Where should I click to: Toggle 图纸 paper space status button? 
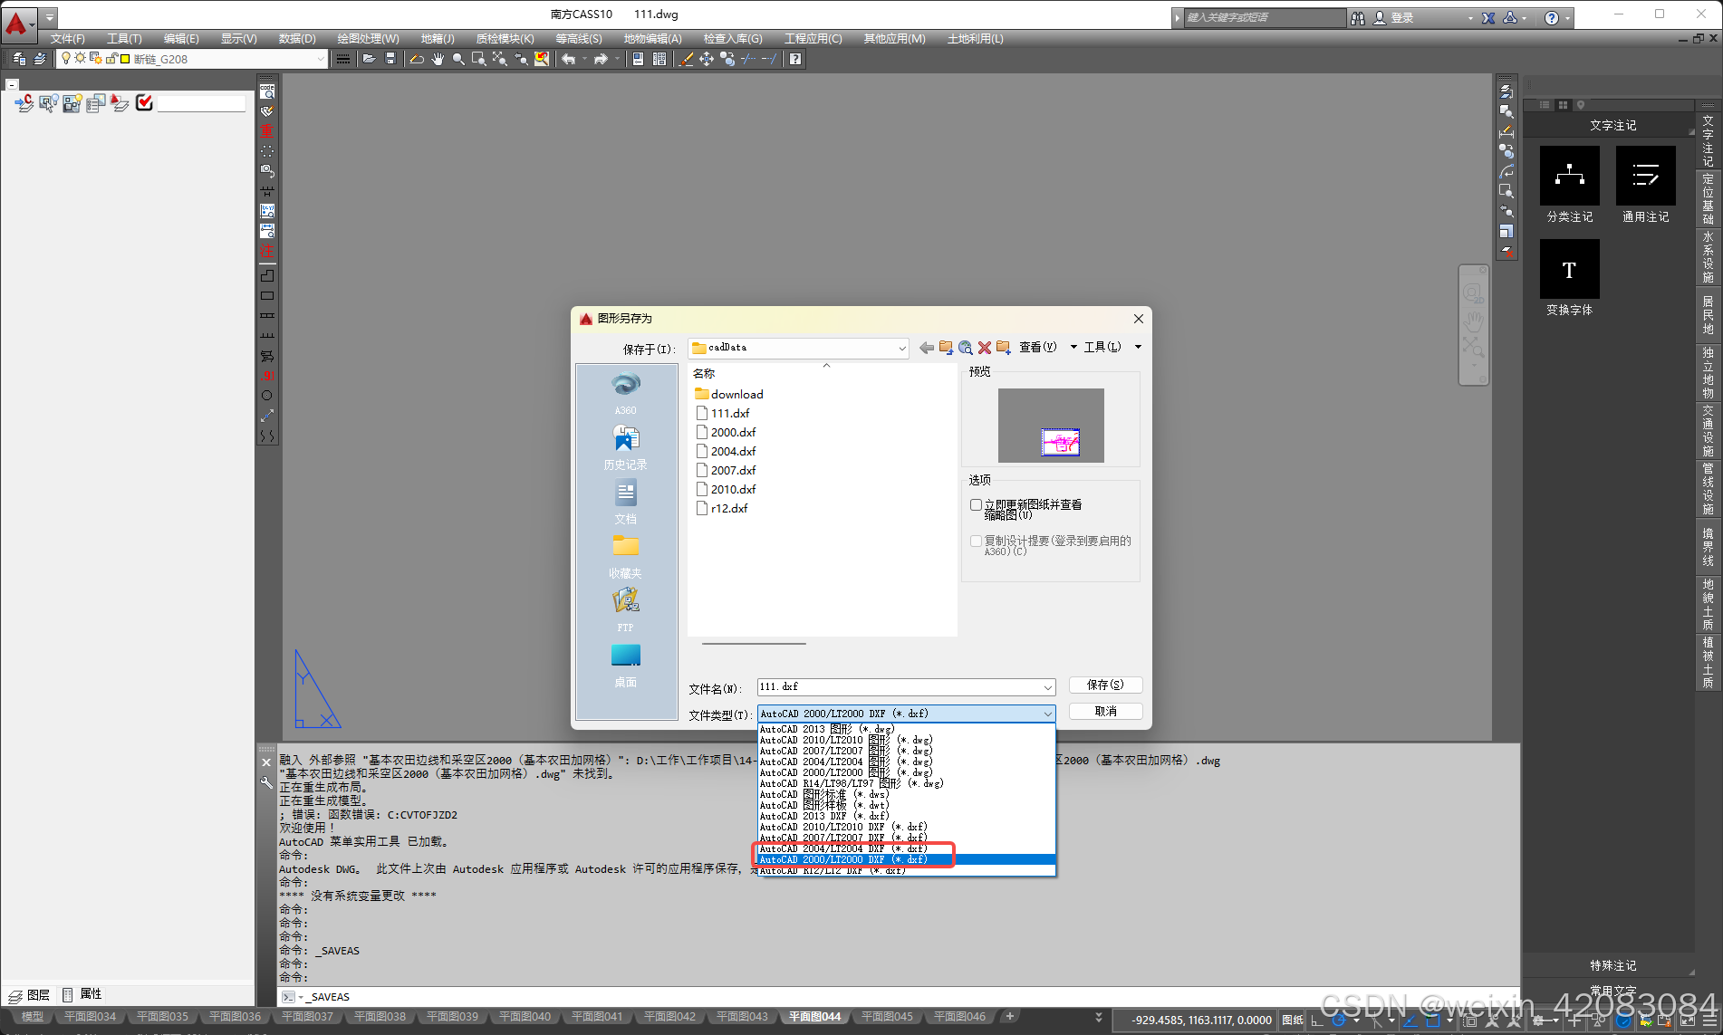1293,1021
